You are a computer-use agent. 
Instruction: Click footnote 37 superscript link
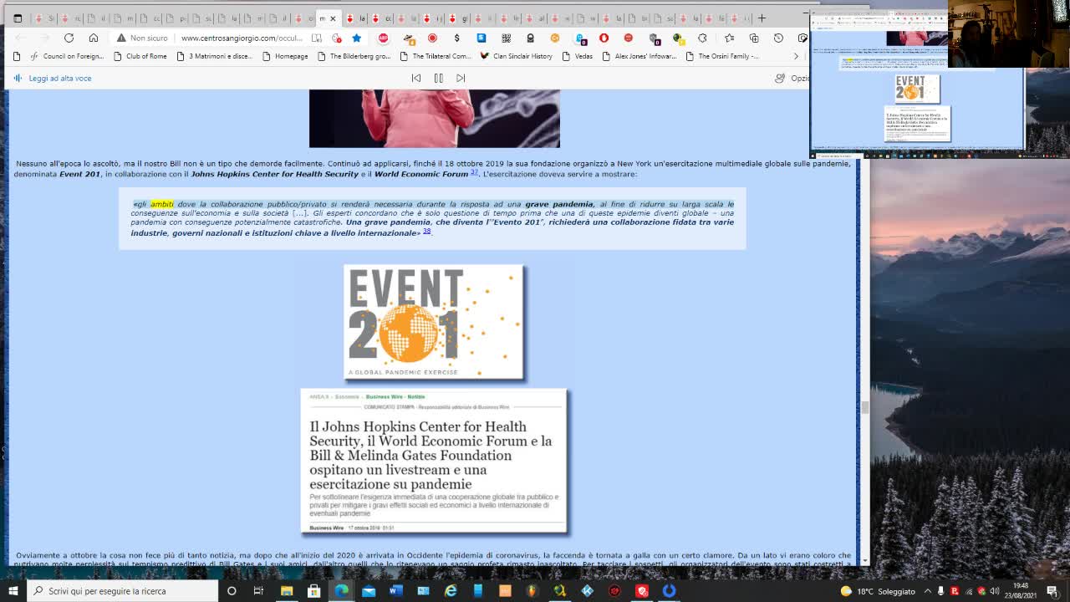(474, 172)
